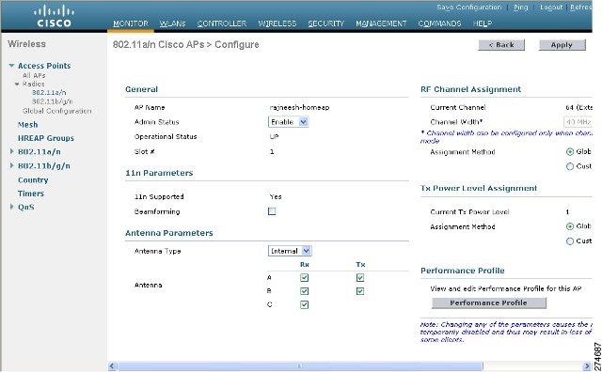Click the Save Configuration link
Viewport: 602px width, 372px height.
click(468, 8)
